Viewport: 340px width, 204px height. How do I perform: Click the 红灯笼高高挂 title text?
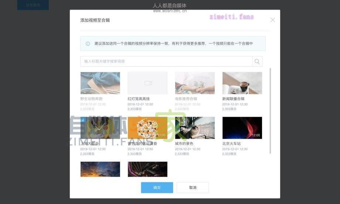[139, 99]
